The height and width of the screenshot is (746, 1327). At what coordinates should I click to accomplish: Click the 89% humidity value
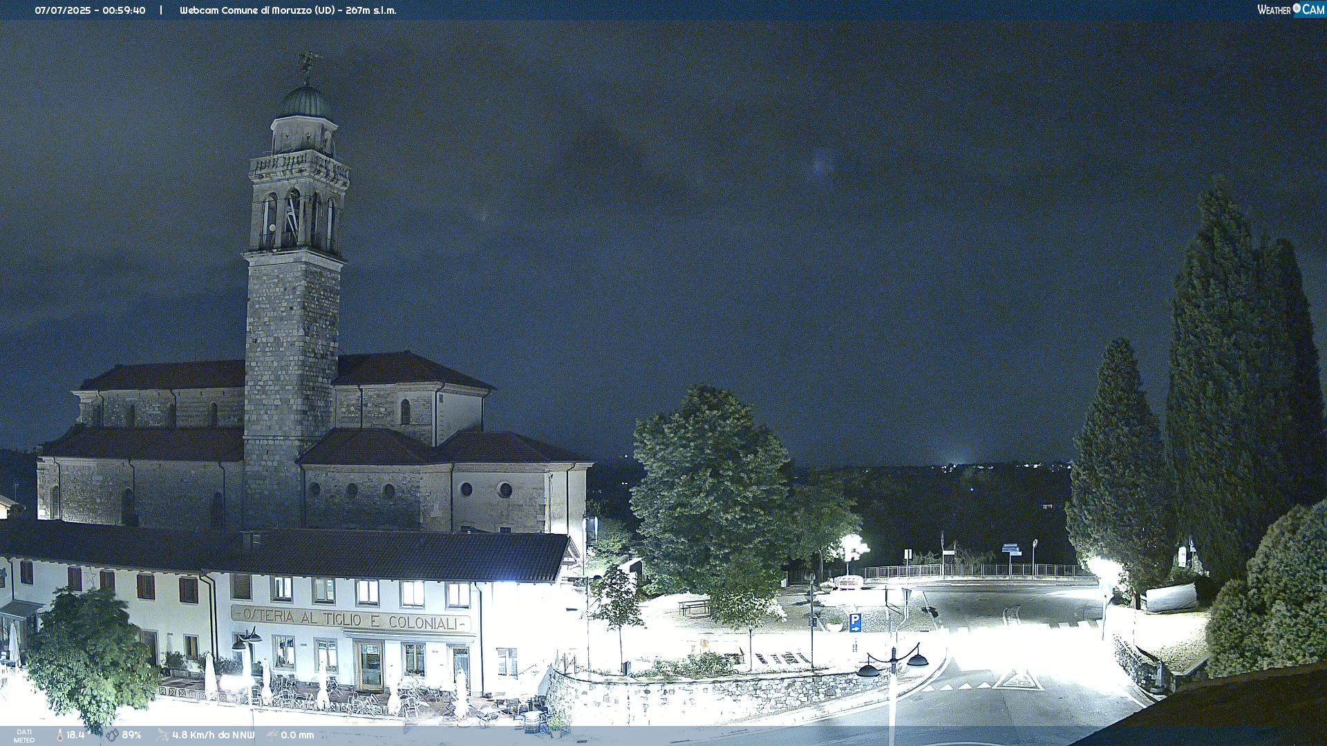(x=131, y=735)
